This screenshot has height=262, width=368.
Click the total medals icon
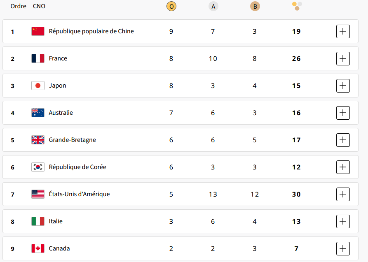(297, 6)
